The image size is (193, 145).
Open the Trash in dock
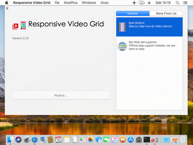pyautogui.click(x=182, y=140)
